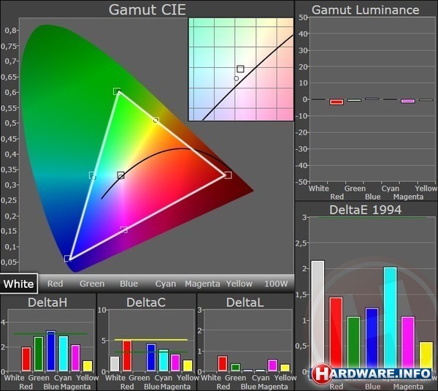Select the Blue tab

coord(128,284)
